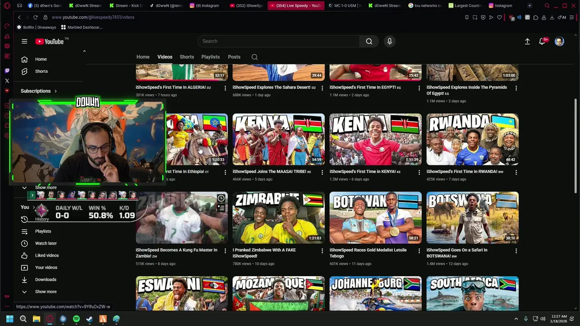This screenshot has width=580, height=326.
Task: Select the Videos channel tab
Action: pyautogui.click(x=165, y=57)
